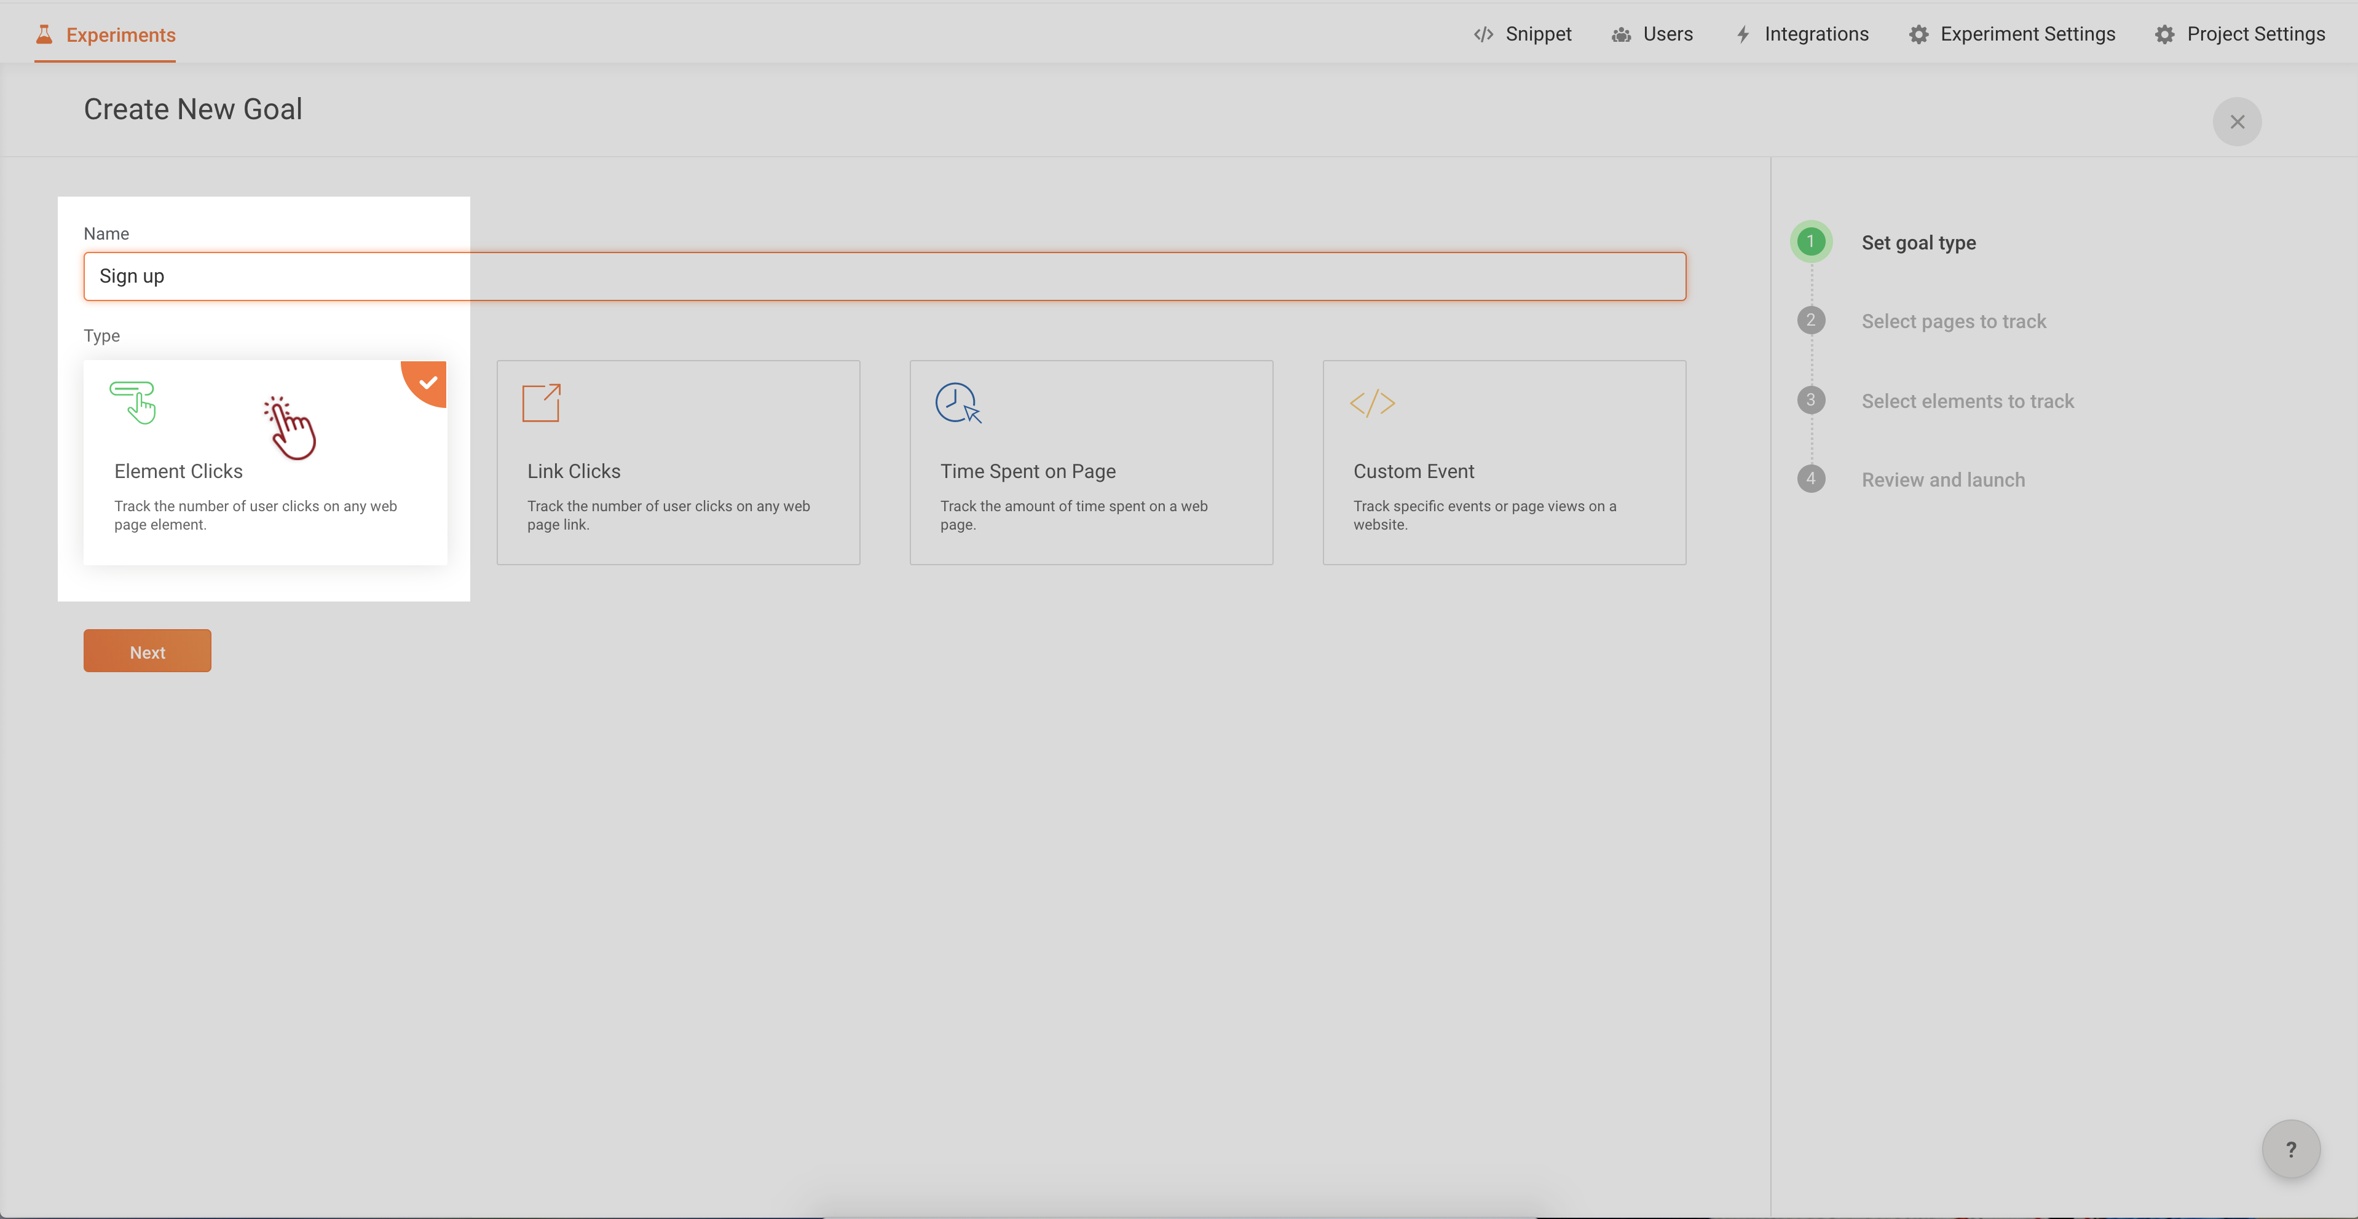
Task: Open Integrations page
Action: point(1802,34)
